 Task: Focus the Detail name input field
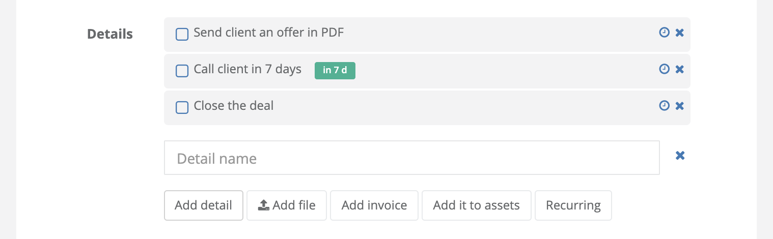click(412, 158)
